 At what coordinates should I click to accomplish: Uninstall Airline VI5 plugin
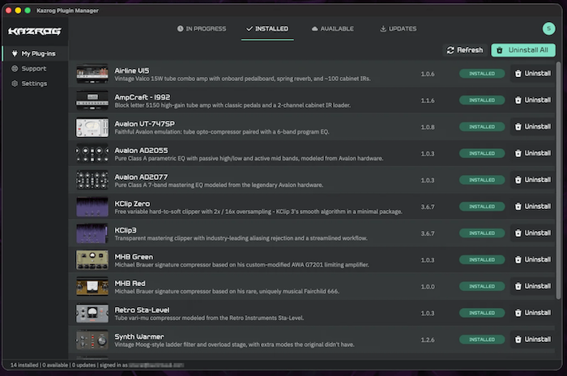coord(533,74)
